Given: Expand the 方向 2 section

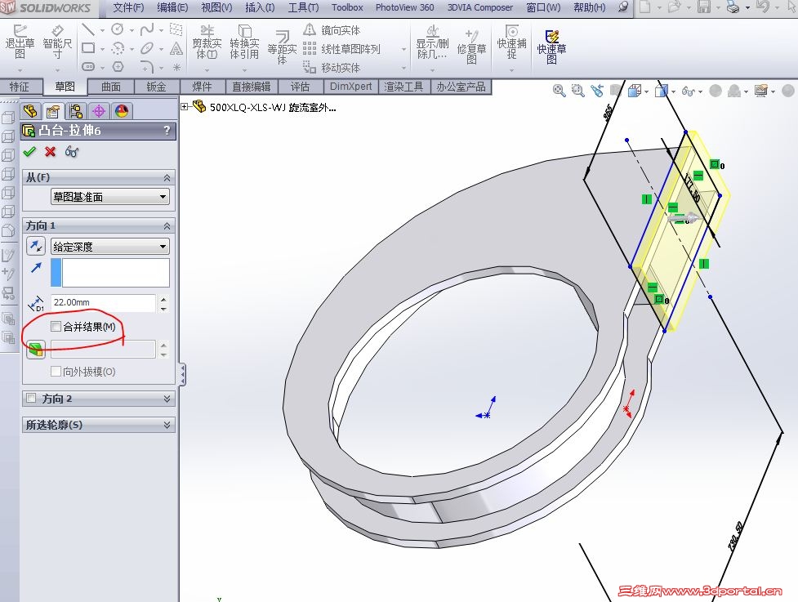Looking at the screenshot, I should pos(167,399).
